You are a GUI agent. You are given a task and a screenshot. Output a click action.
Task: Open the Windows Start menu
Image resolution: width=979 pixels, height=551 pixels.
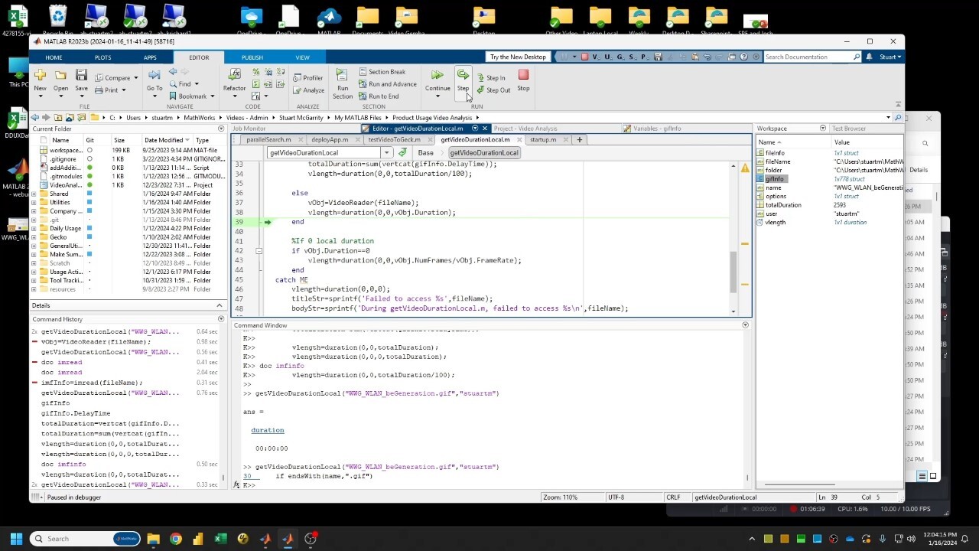tap(16, 539)
